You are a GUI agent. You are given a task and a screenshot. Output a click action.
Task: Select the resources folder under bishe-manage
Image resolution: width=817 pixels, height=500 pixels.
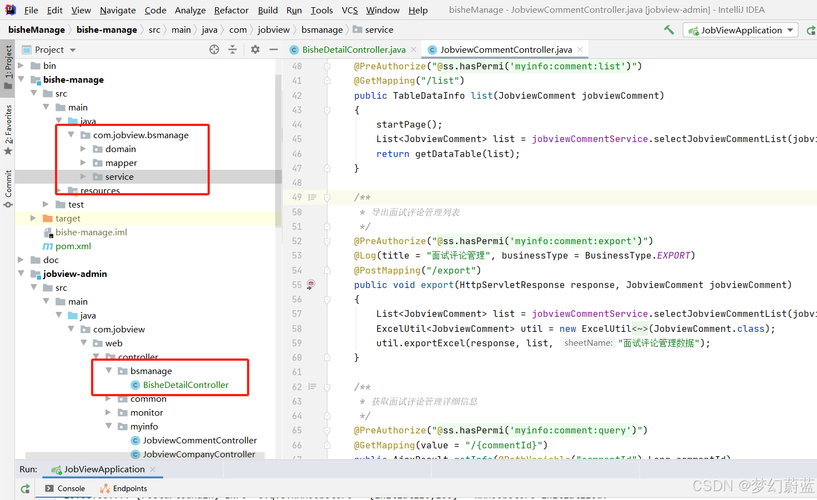click(x=100, y=190)
